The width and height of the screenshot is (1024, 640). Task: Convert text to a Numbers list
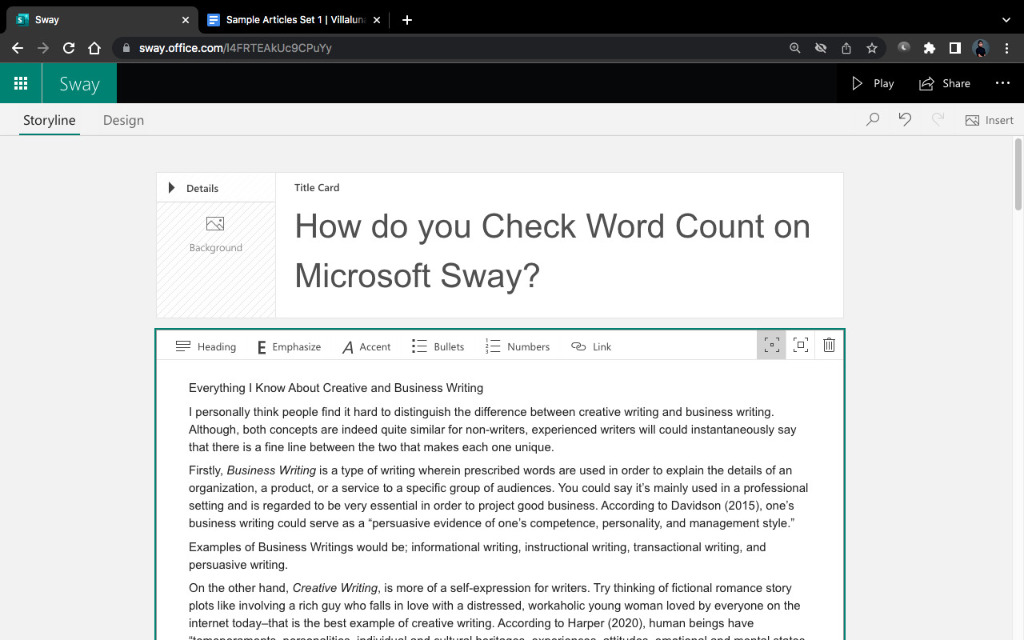point(518,346)
